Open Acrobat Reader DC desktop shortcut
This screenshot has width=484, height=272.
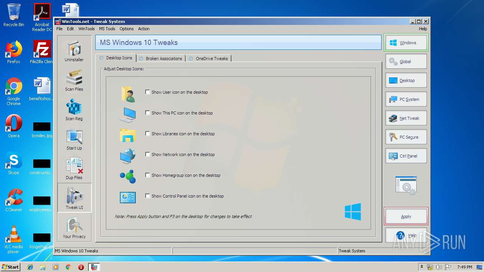point(42,17)
